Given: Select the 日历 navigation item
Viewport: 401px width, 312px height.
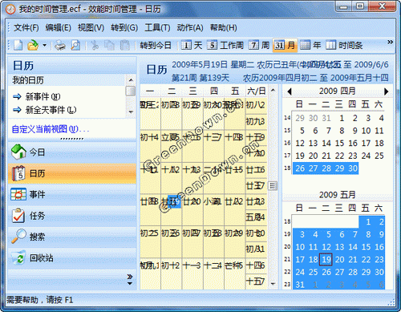Looking at the screenshot, I should pos(72,173).
